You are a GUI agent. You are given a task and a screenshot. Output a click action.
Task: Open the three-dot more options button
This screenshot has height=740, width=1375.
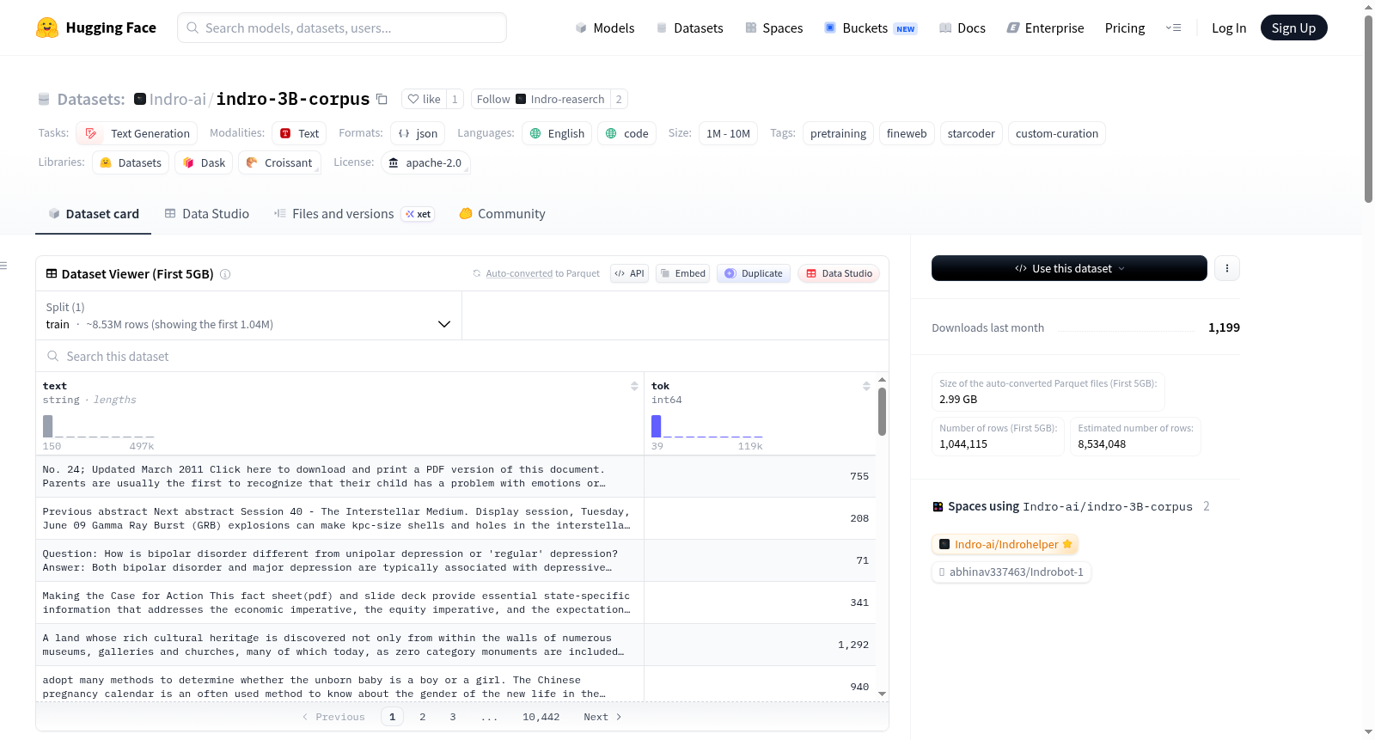click(1227, 268)
